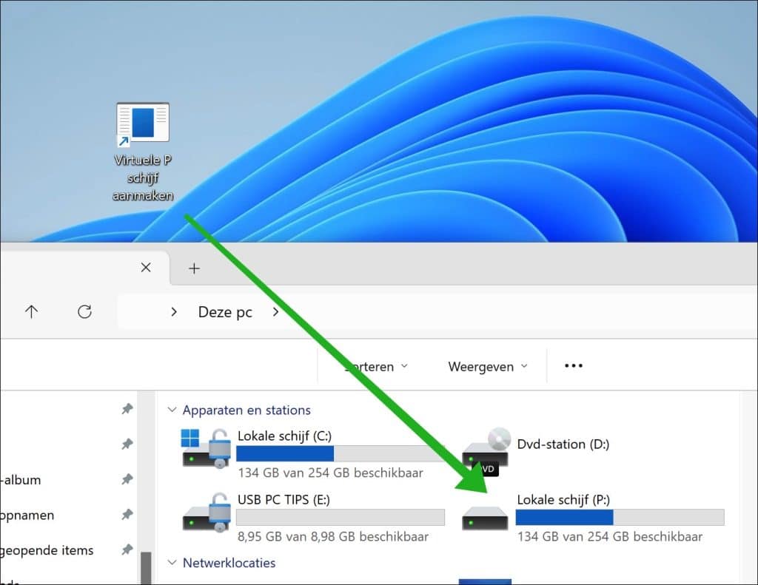Select the Lokale schijf (P:) drive icon
The height and width of the screenshot is (585, 758).
point(485,518)
